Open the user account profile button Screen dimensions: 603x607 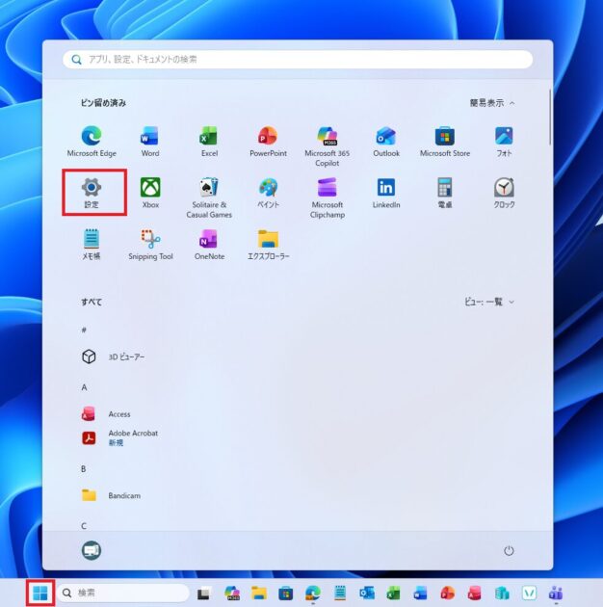point(92,550)
